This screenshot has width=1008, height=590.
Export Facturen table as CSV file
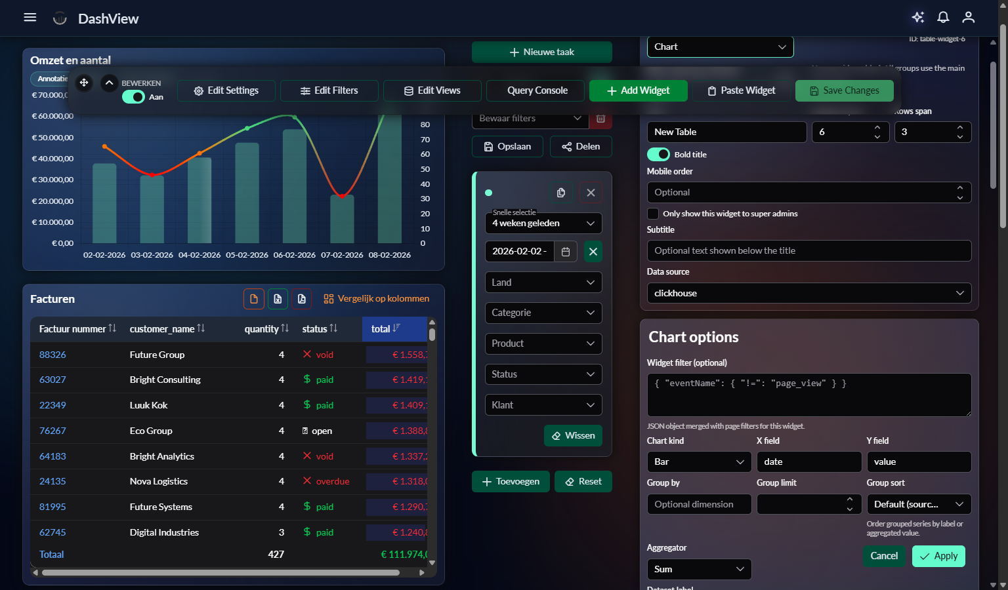254,298
